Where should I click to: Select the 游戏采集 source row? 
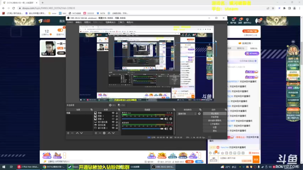[106, 125]
